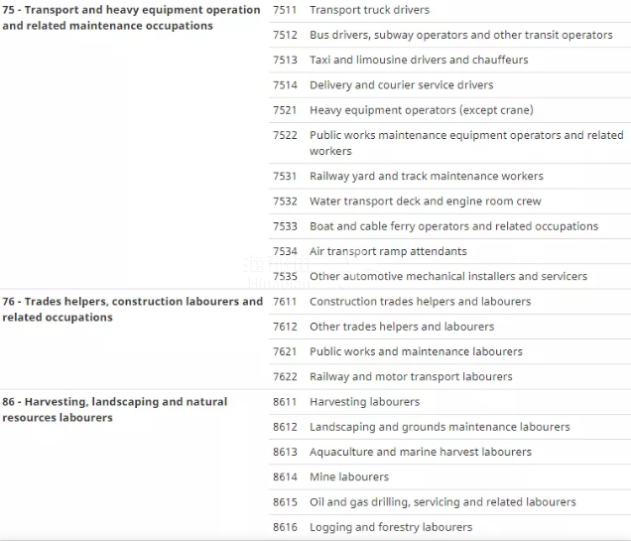
Task: Select 'Heavy equipment operators (except crane)'
Action: 422,110
